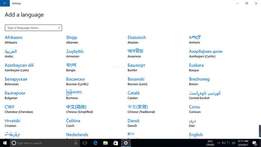Open File Explorer from the taskbar
The height and width of the screenshot is (147, 261).
point(106,143)
